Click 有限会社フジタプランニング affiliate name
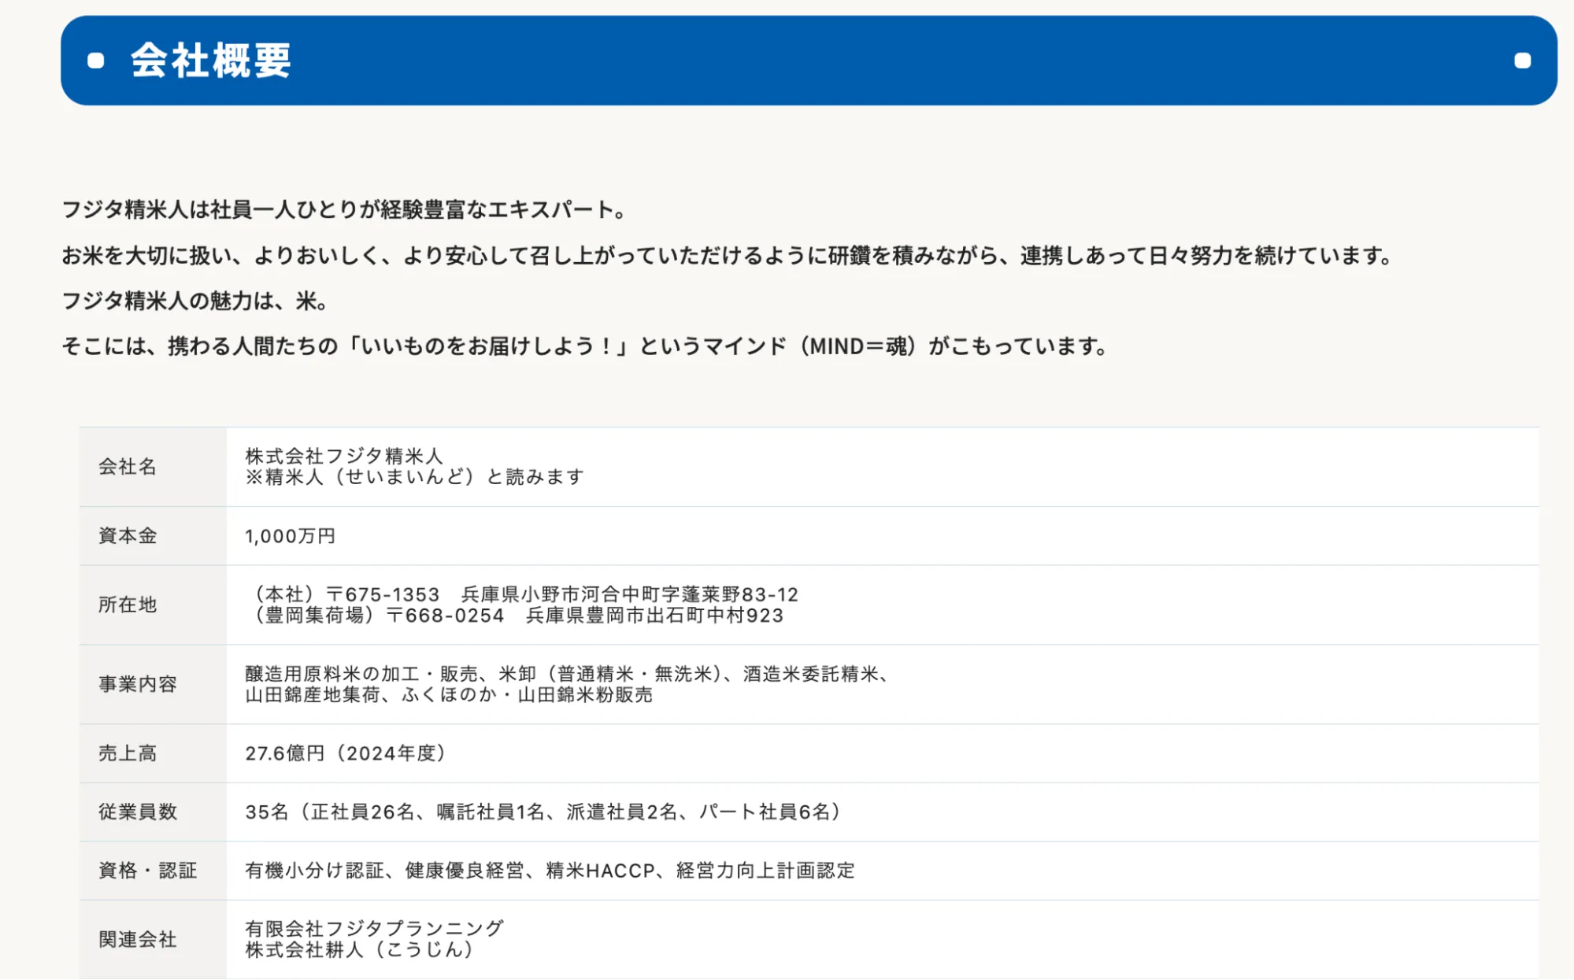1574x980 pixels. click(374, 929)
